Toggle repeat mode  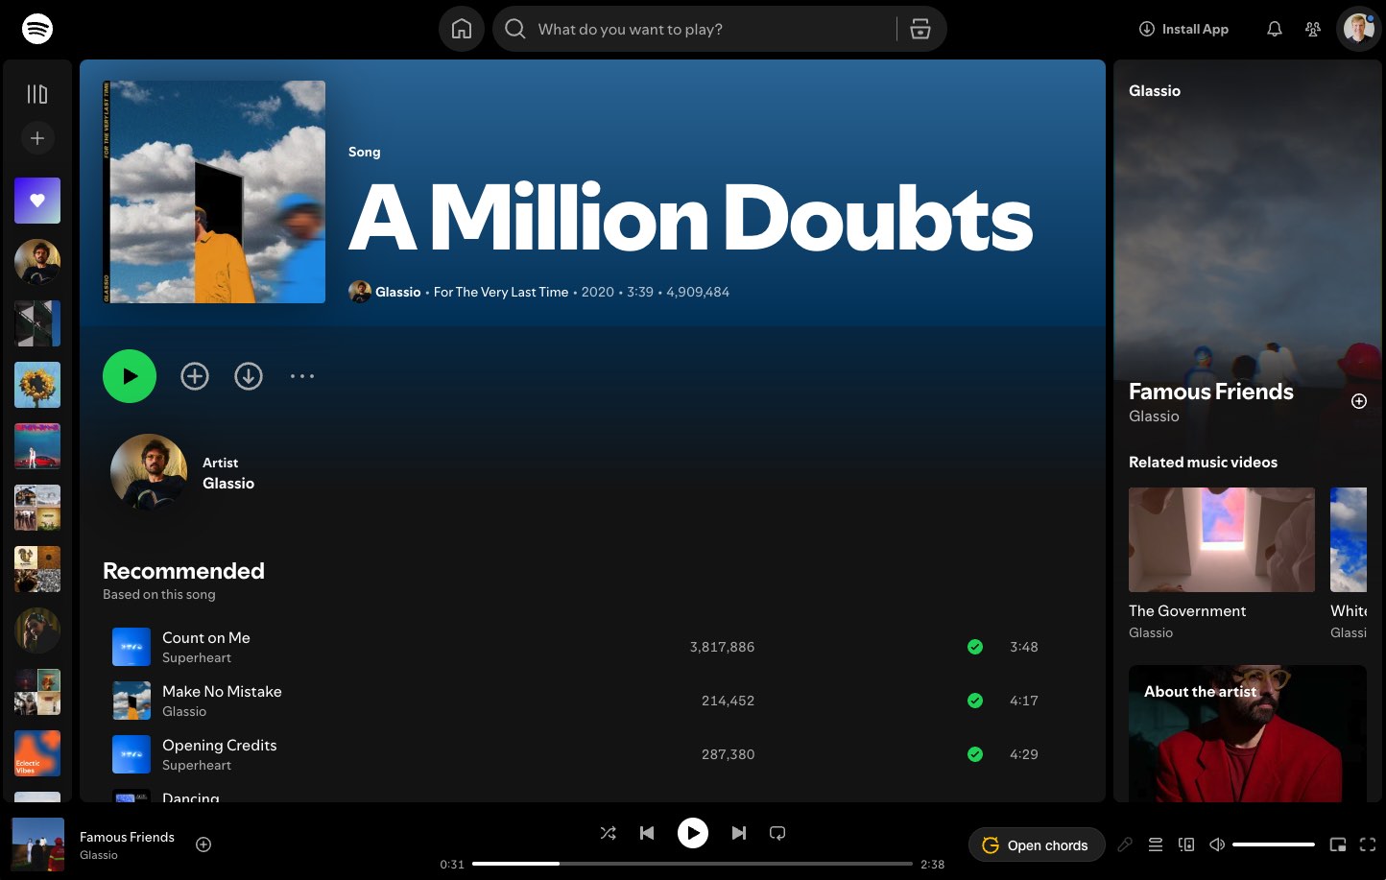click(777, 833)
